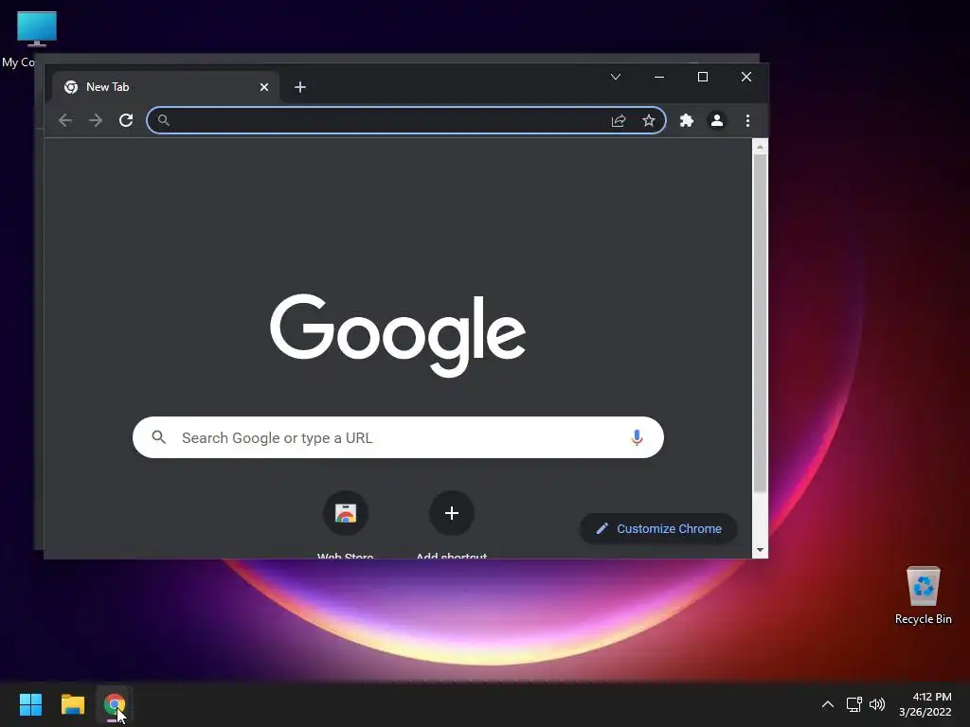970x727 pixels.
Task: Bookmark this tab with the star icon
Action: (648, 120)
